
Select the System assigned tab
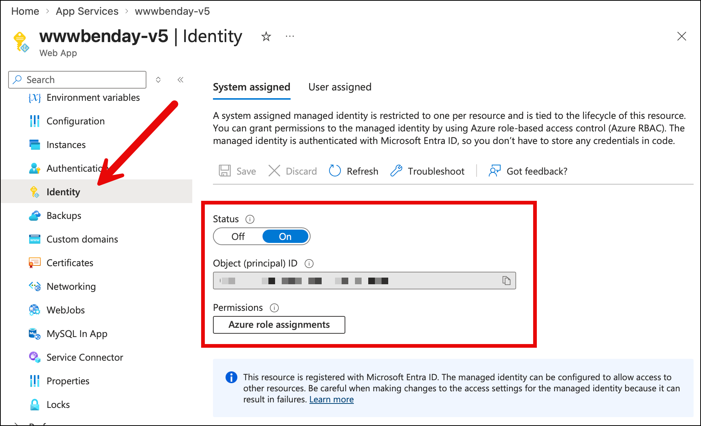click(x=251, y=87)
